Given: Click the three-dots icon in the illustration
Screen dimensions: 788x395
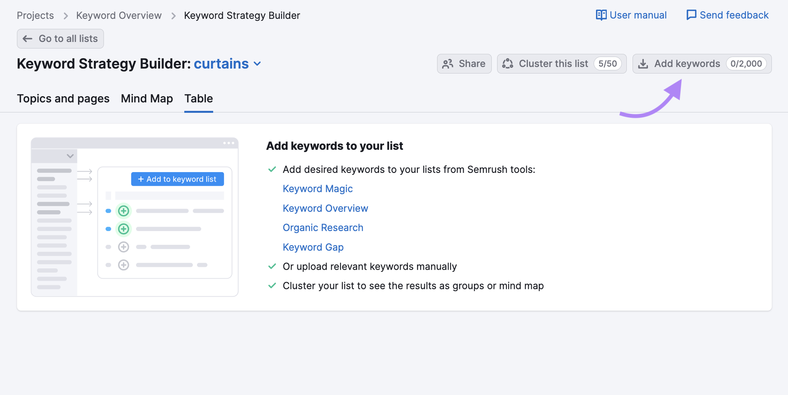Looking at the screenshot, I should (x=229, y=143).
